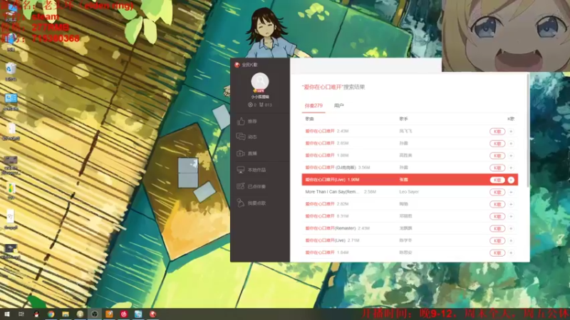Viewport: 570px width, 320px height.
Task: Add highlighted Live 1.90M song with plus icon
Action: point(511,180)
